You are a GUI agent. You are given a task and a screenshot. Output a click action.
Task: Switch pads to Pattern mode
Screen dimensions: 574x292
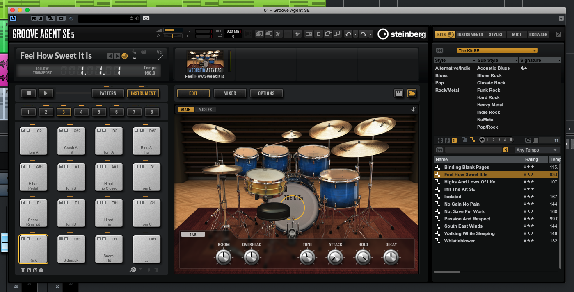click(108, 93)
